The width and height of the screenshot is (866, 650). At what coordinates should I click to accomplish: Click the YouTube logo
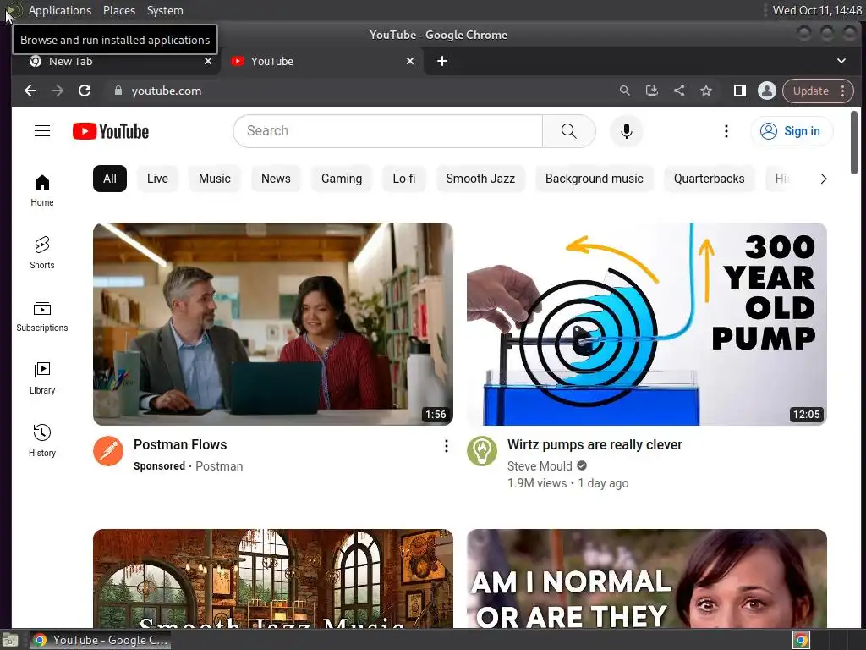tap(111, 131)
